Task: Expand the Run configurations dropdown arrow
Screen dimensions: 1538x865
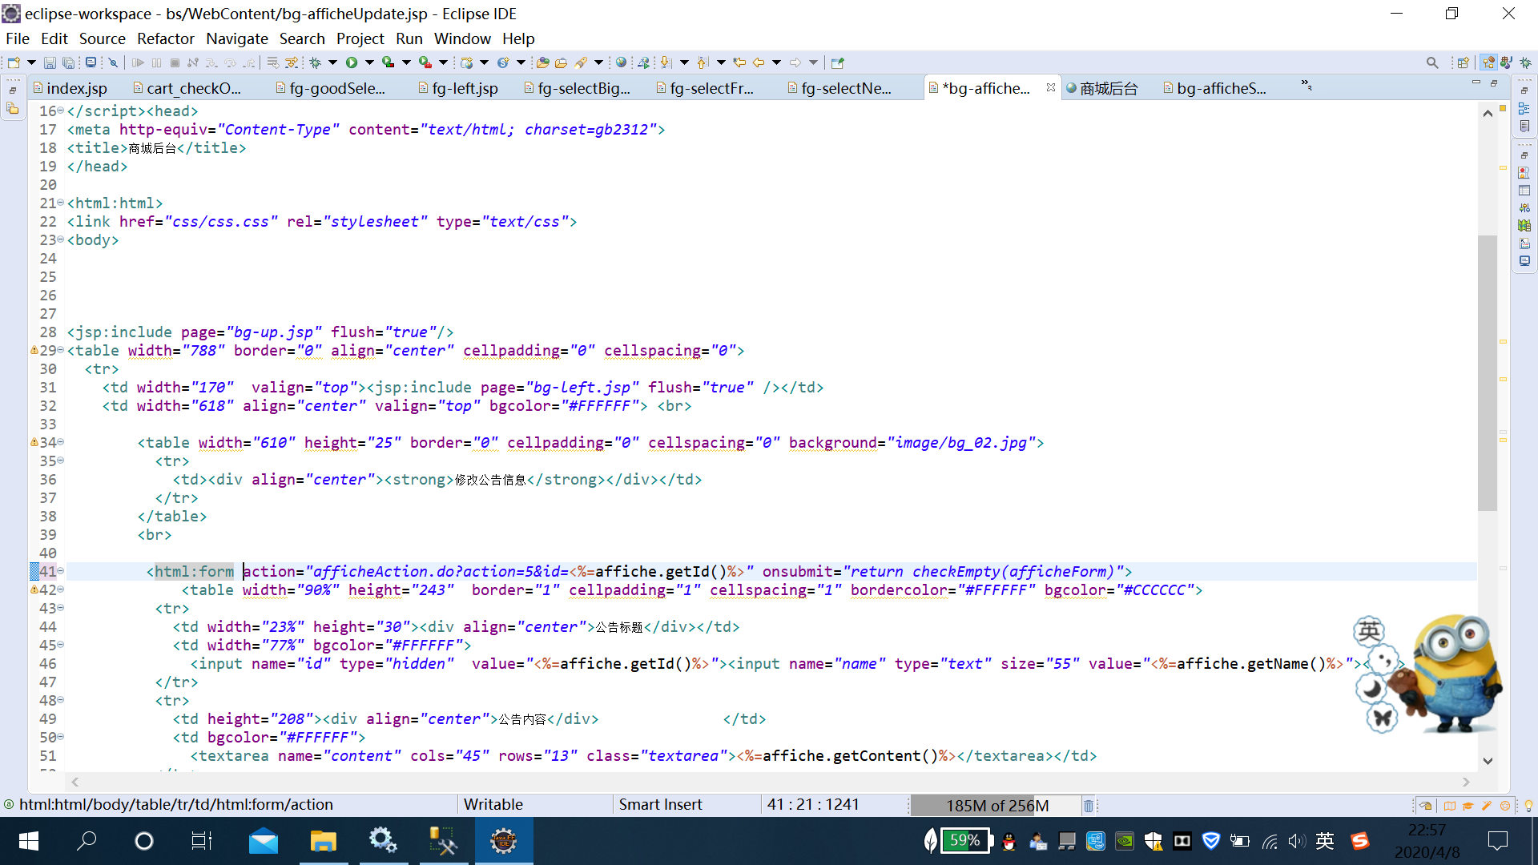Action: tap(369, 62)
